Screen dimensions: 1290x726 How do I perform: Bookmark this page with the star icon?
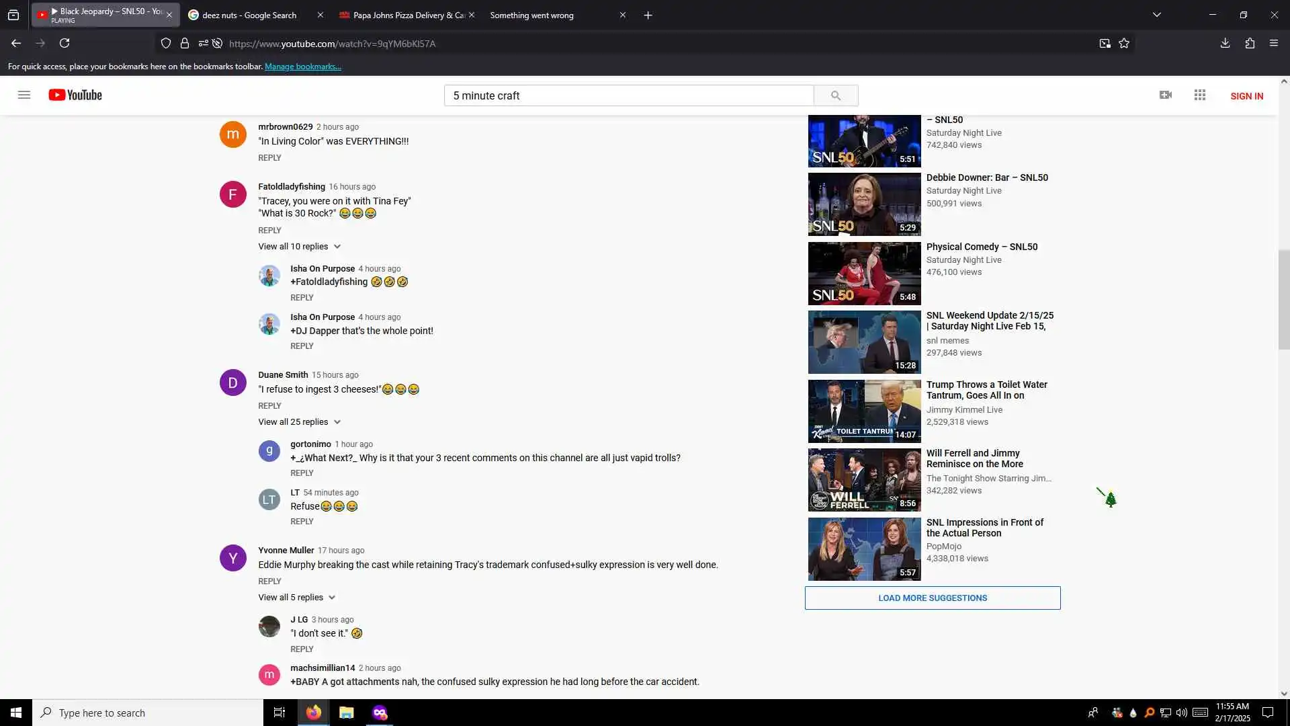[x=1124, y=44]
